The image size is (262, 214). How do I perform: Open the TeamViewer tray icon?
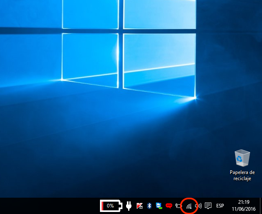tap(159, 206)
